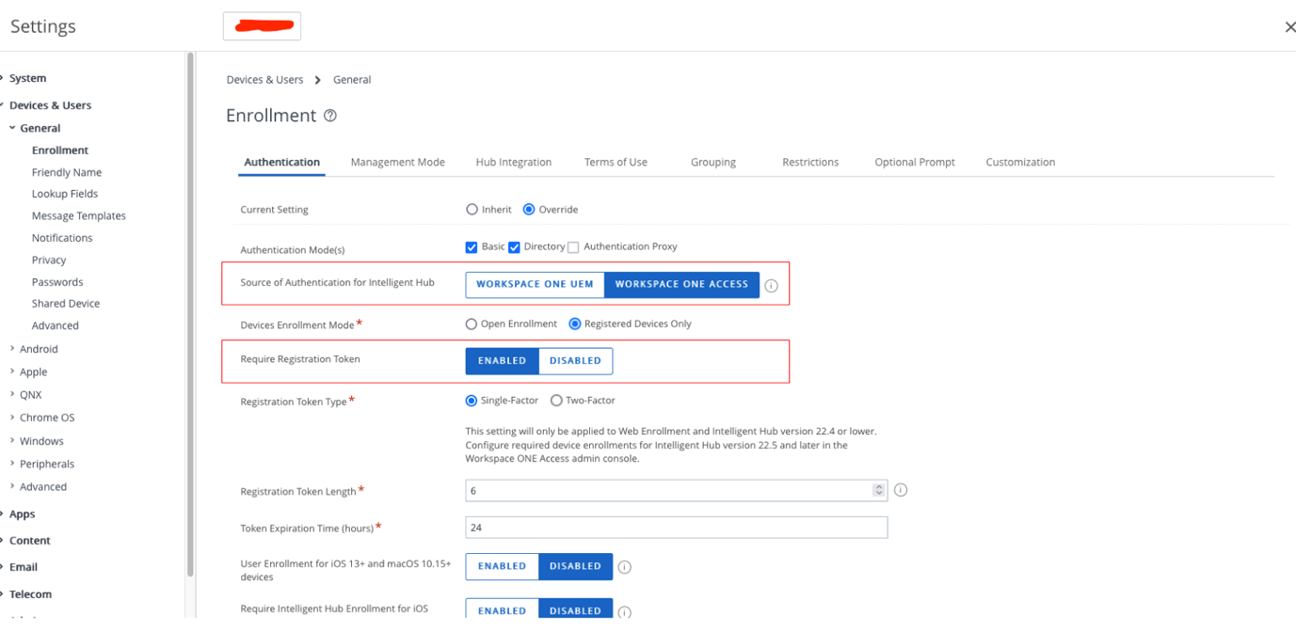Click Registration Token Length stepper arrows
Viewport: 1296px width, 632px height.
[x=879, y=490]
